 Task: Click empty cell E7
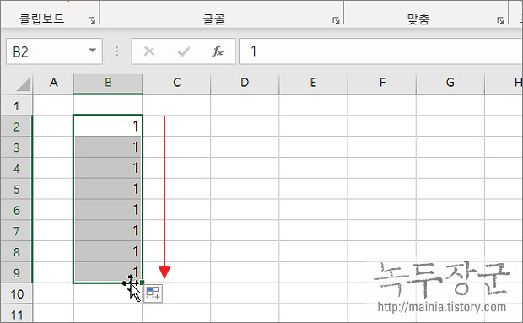[x=313, y=231]
